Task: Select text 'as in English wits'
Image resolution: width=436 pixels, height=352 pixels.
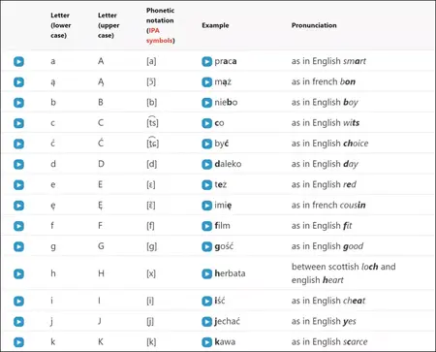Action: (326, 123)
